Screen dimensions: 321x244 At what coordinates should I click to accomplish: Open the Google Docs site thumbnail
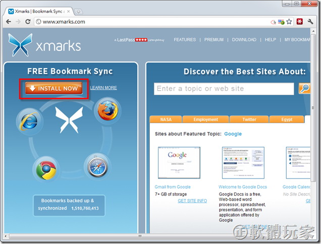[x=243, y=163]
